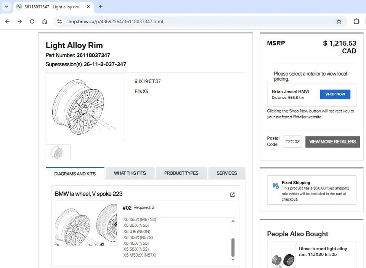
Task: Switch to the Diagrams and Kits tab
Action: pyautogui.click(x=75, y=174)
